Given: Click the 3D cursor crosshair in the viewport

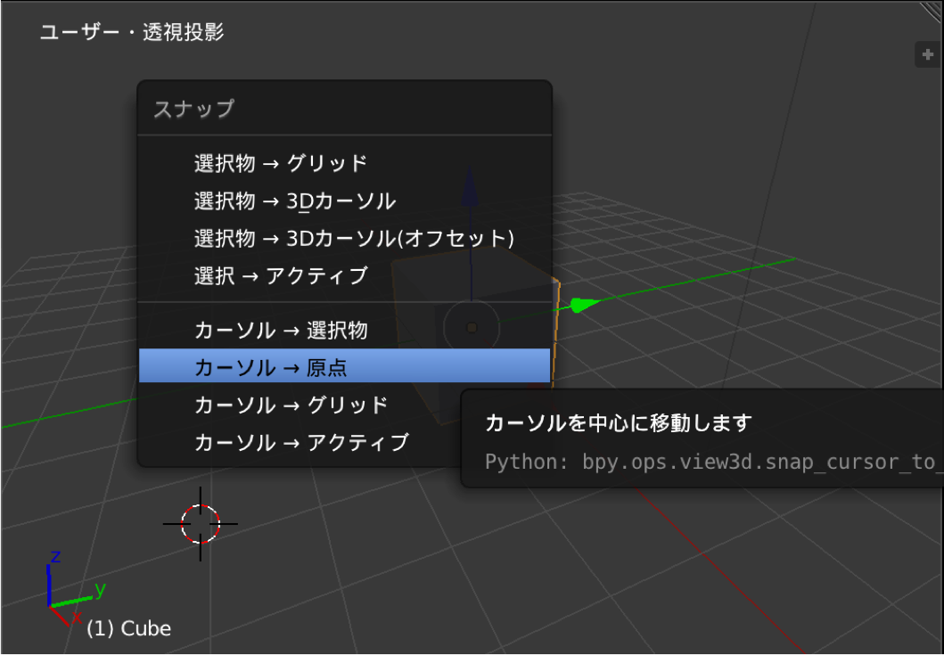Looking at the screenshot, I should click(x=200, y=523).
